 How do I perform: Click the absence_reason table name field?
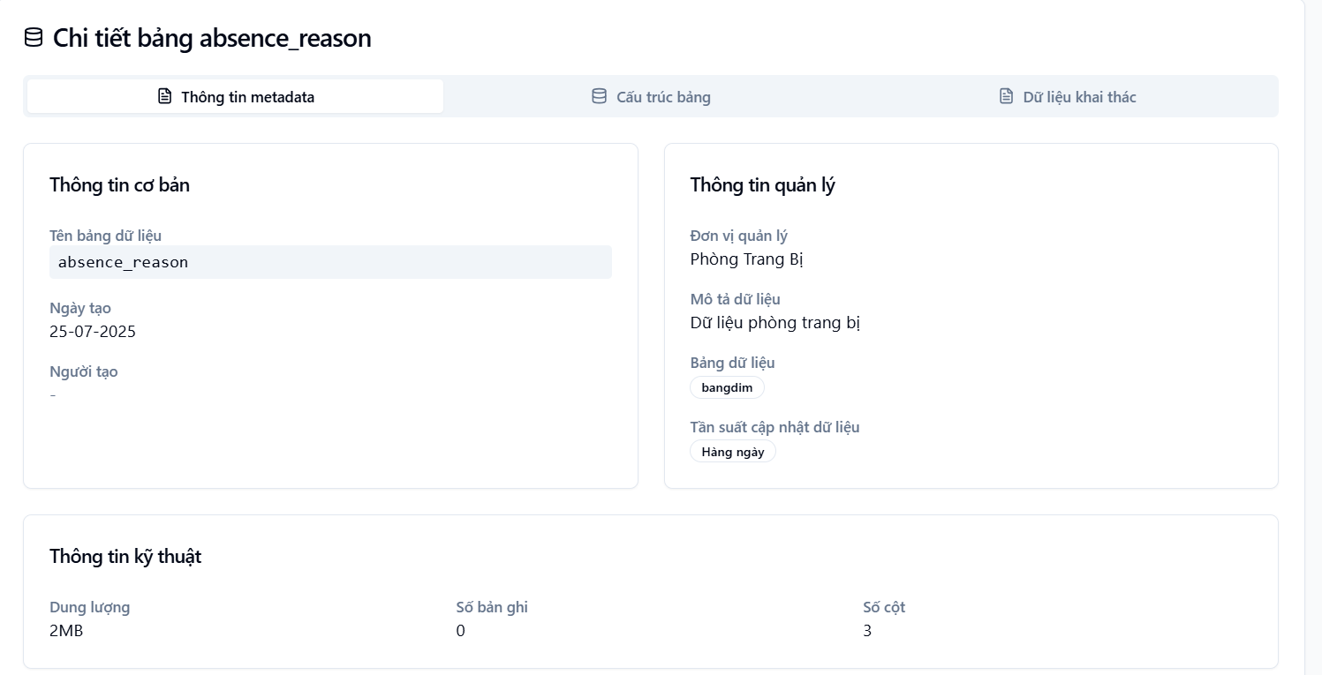(330, 262)
